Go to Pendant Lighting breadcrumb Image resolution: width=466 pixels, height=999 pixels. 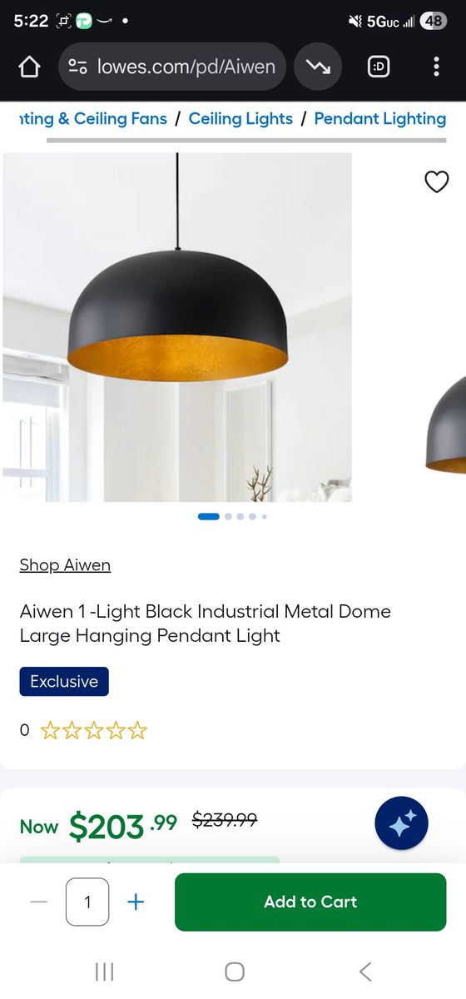click(x=380, y=119)
